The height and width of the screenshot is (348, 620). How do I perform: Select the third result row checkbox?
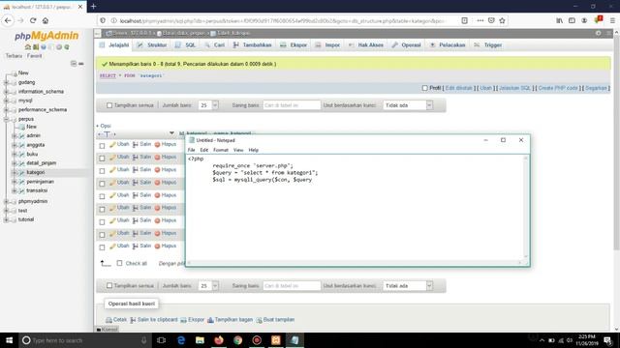[102, 171]
